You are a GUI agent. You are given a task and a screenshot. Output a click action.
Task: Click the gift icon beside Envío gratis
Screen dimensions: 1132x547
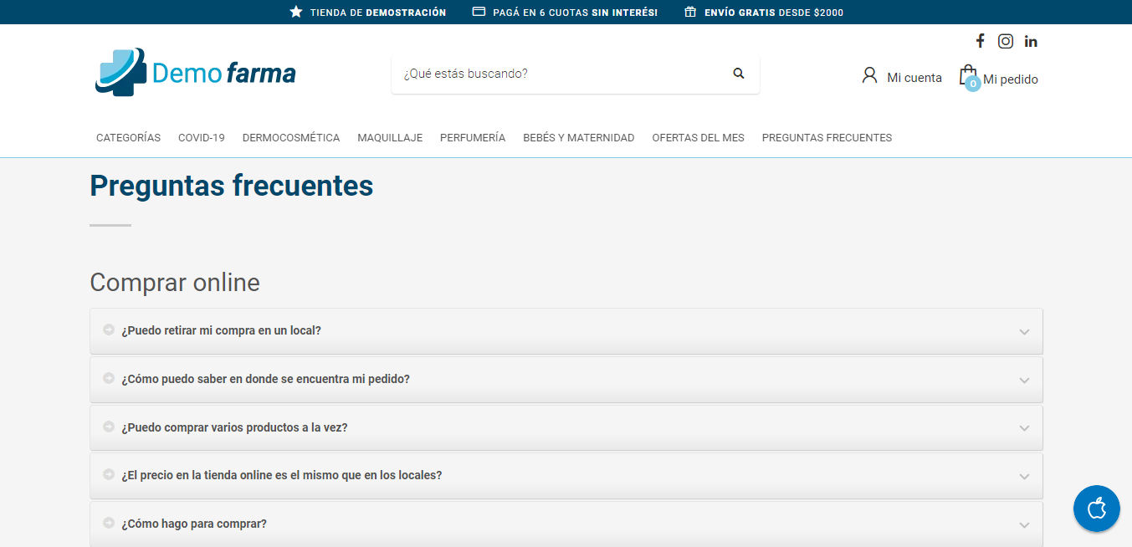tap(690, 12)
